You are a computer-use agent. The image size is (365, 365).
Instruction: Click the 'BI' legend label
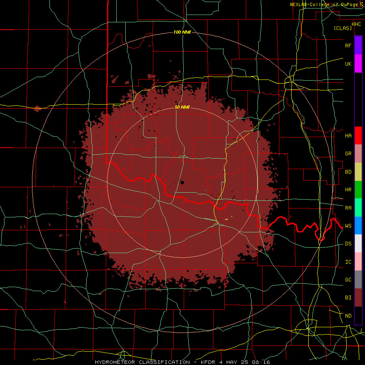(348, 298)
